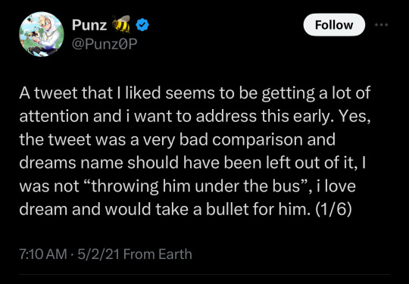Click the blue verified checkmark badge
The height and width of the screenshot is (284, 409).
[142, 25]
